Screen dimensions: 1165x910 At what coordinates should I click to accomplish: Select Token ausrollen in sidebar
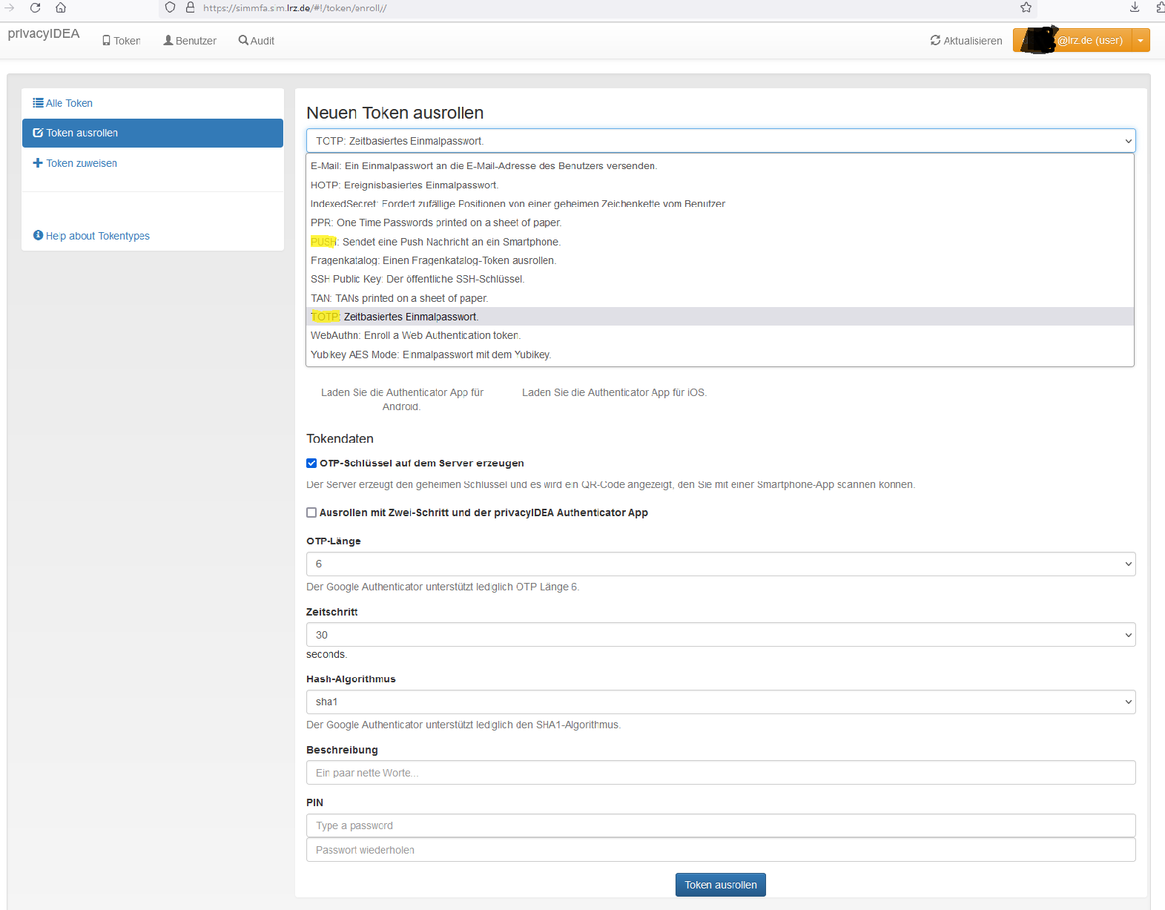(x=153, y=133)
